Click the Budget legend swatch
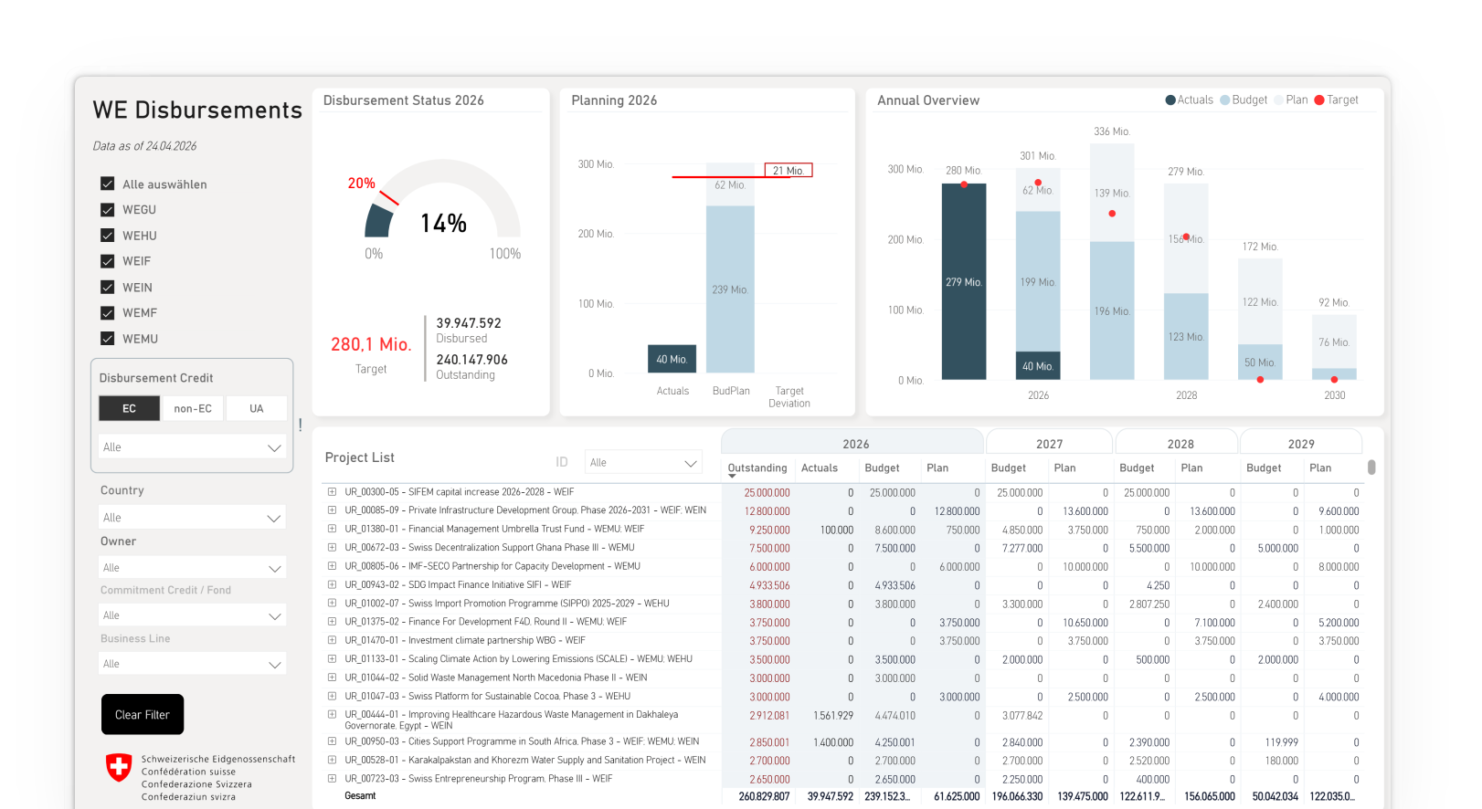The width and height of the screenshot is (1482, 809). [1225, 100]
